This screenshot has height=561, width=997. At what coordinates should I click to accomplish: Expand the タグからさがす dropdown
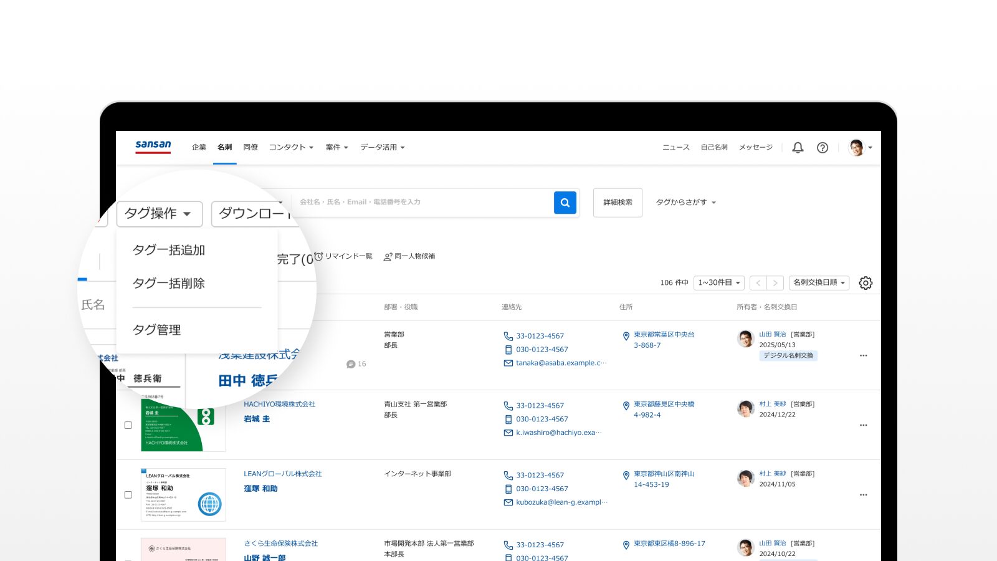686,203
